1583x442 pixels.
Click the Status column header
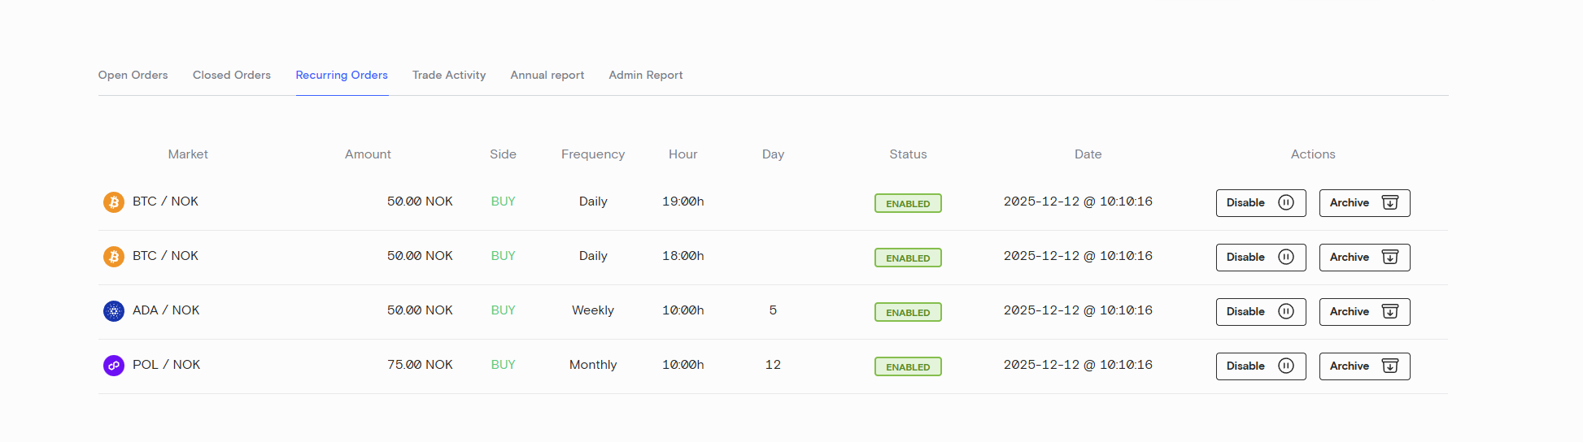pos(908,154)
